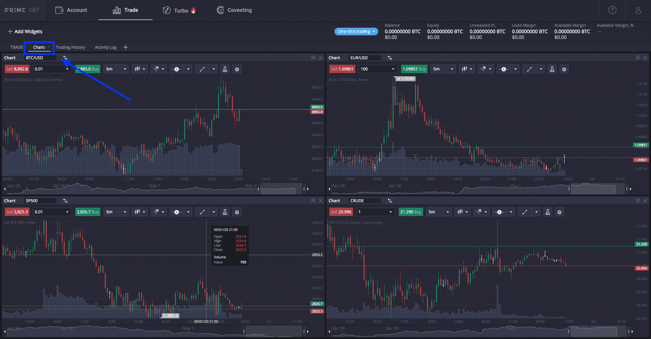Close the EUR/USD chart widget
This screenshot has height=339, width=651.
[645, 58]
